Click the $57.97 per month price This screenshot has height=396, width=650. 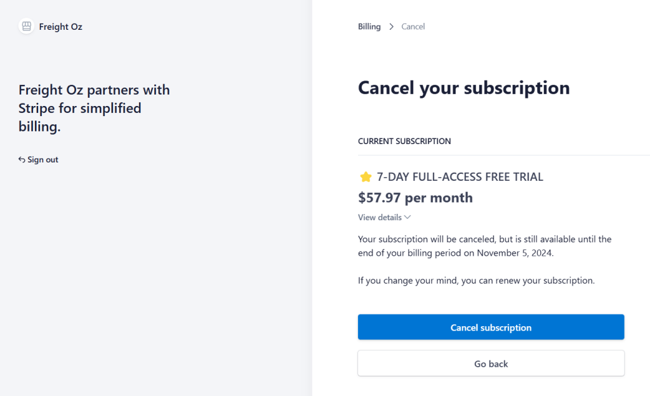tap(415, 197)
